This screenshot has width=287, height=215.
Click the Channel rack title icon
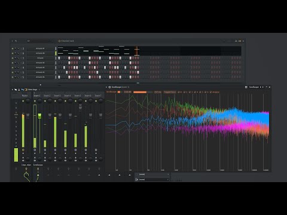tap(59, 41)
